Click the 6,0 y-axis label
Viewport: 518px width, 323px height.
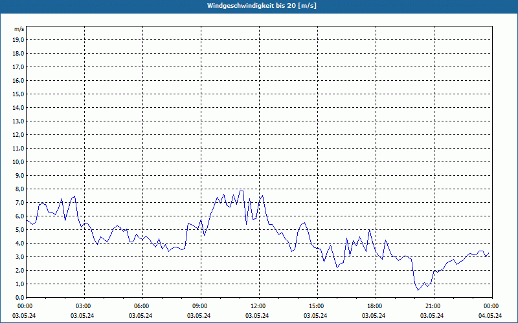(x=19, y=216)
